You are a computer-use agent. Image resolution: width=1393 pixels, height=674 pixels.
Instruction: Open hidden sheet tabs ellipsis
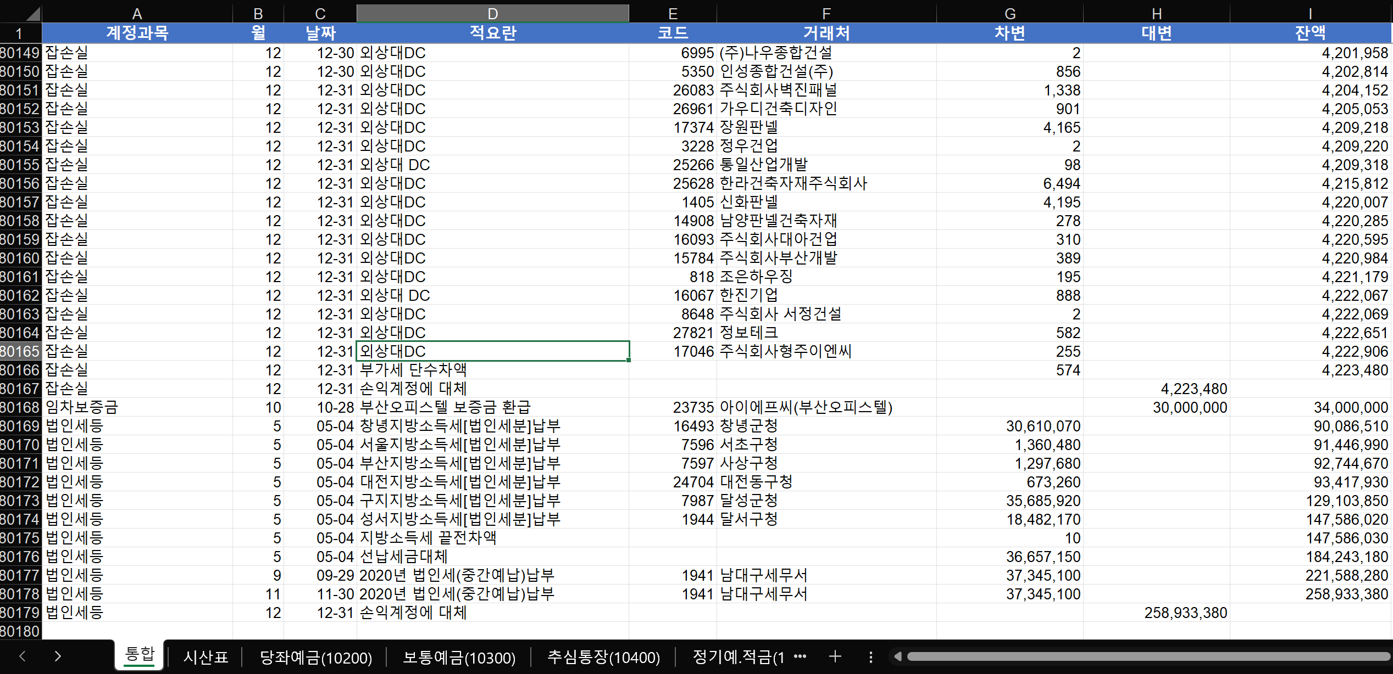tap(800, 656)
